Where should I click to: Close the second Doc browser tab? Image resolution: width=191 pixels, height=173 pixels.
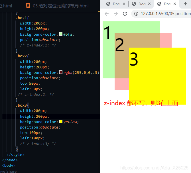149,4
